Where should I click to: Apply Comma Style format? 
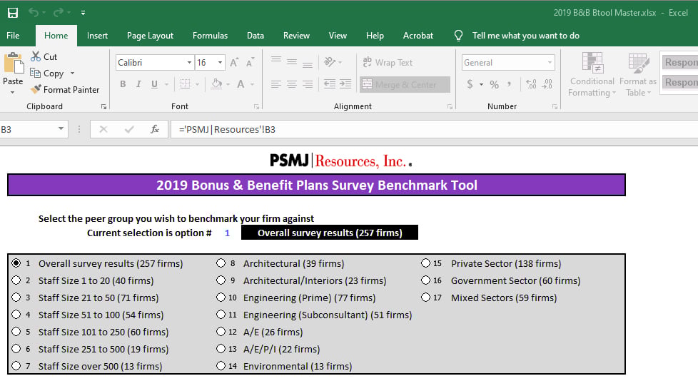pos(509,84)
